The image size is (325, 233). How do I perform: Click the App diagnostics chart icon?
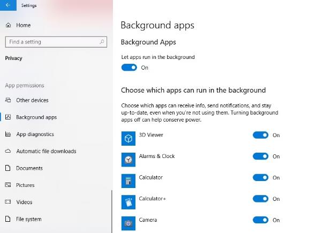[x=8, y=134]
